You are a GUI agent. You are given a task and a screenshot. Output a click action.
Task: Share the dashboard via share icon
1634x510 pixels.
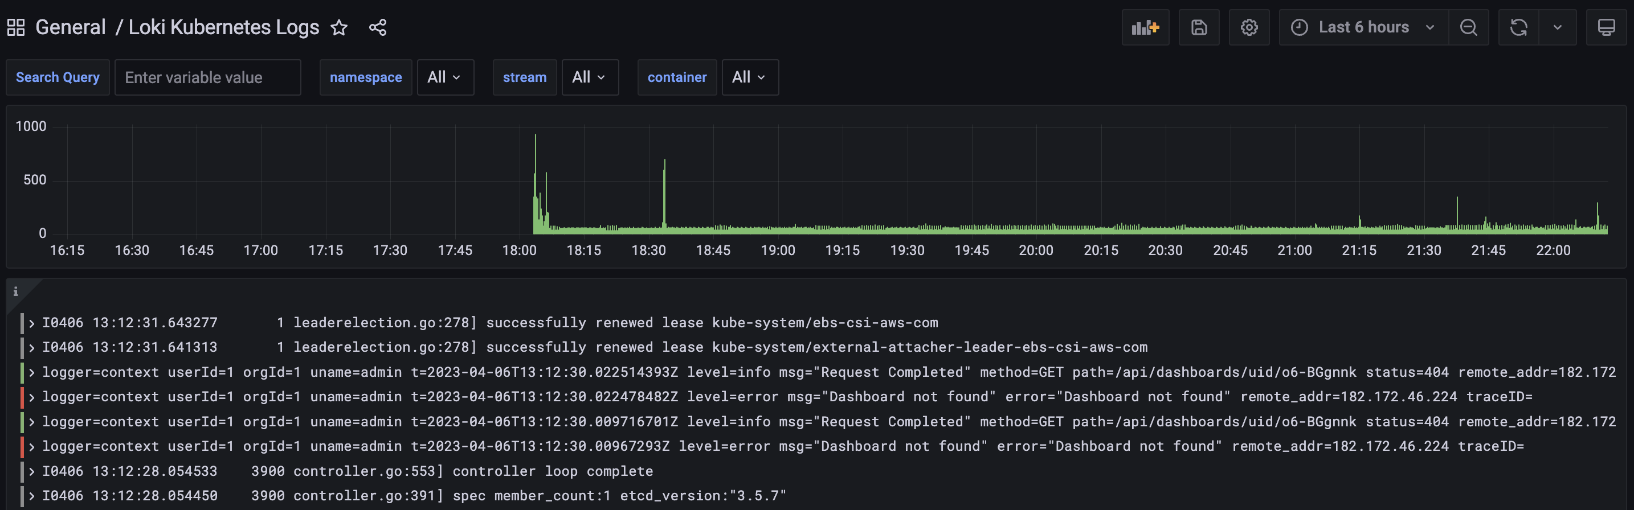click(x=378, y=27)
